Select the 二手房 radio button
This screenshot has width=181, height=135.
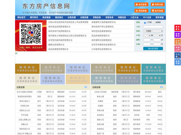(145, 23)
